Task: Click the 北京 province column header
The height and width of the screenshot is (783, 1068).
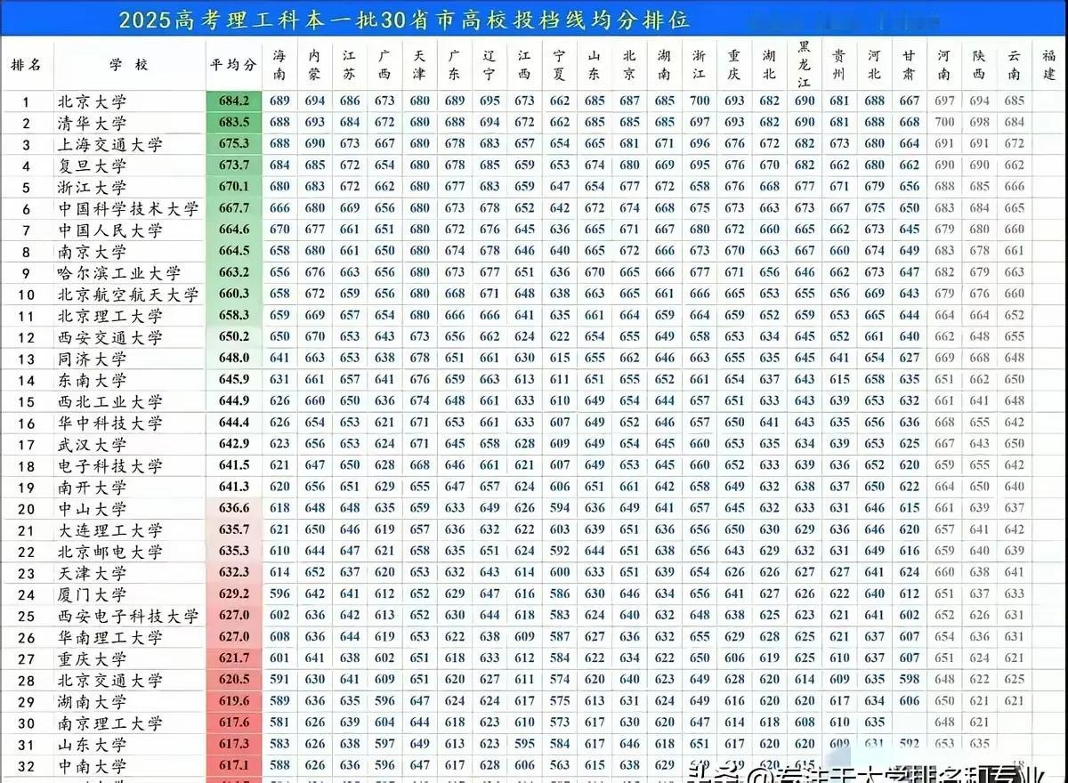Action: [629, 65]
